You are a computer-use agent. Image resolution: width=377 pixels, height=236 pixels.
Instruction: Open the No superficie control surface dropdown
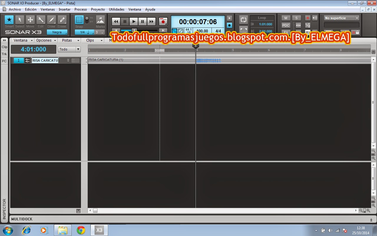click(x=342, y=18)
